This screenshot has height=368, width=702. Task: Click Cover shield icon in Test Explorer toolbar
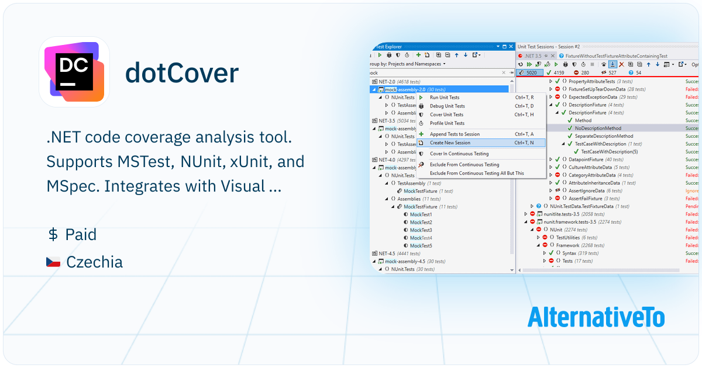pos(398,55)
